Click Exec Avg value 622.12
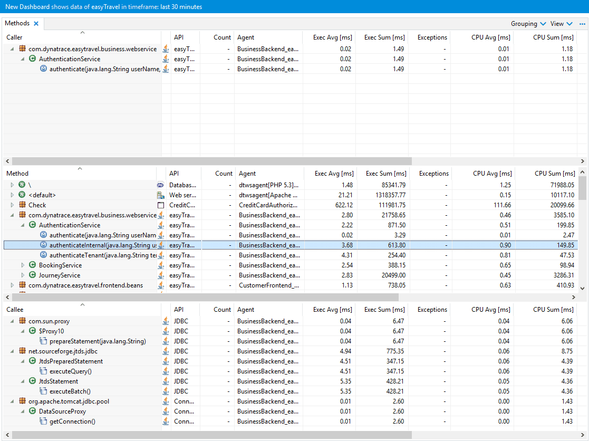 [x=344, y=205]
